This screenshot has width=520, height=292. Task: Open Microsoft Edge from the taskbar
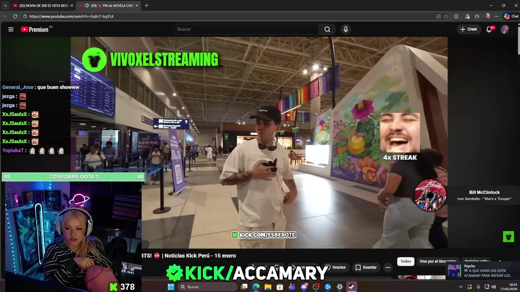256,287
